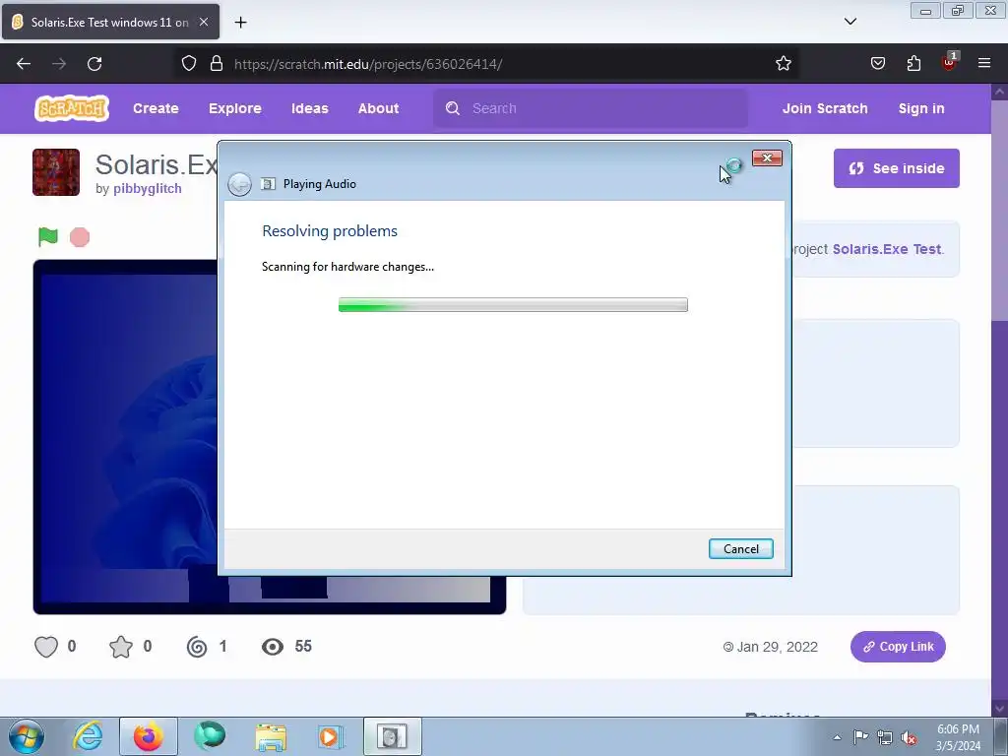1008x756 pixels.
Task: Reload the current page
Action: click(94, 64)
